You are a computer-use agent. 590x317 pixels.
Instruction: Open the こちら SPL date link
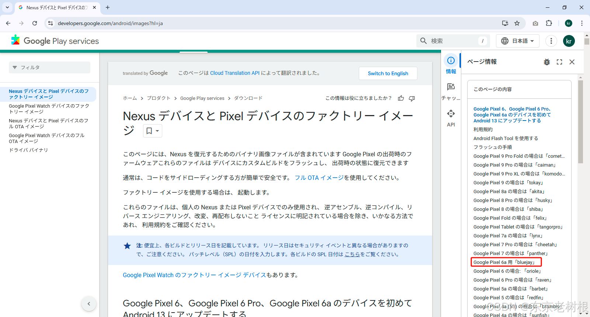coord(352,254)
